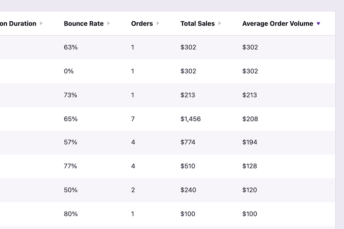Select the $510 total sales cell
Screen dimensions: 344x229
(188, 166)
